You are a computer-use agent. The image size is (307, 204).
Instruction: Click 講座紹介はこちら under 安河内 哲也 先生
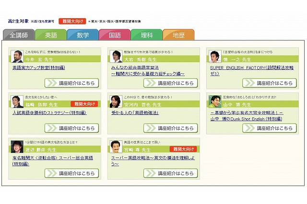(171, 128)
